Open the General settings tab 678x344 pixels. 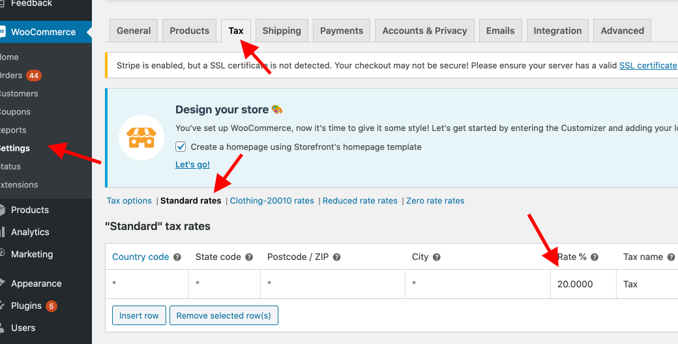134,31
